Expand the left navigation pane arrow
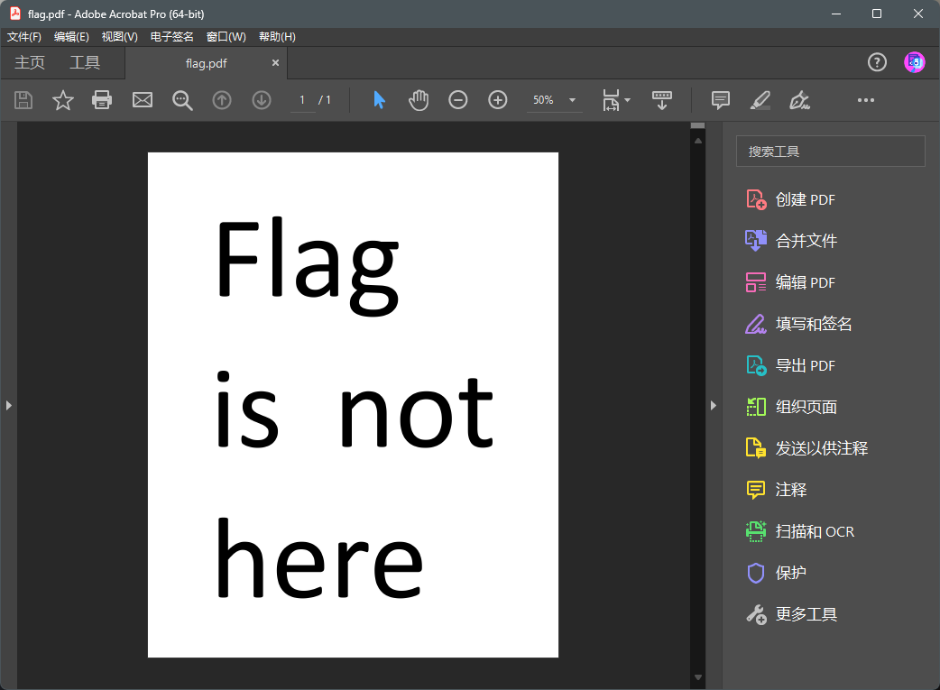940x690 pixels. coord(8,406)
